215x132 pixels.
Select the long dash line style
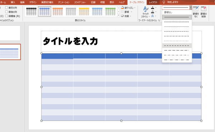[x=177, y=50]
